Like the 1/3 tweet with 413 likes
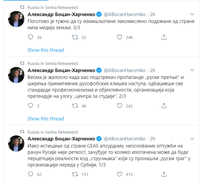The width and height of the screenshot is (200, 184). pyautogui.click(x=120, y=174)
